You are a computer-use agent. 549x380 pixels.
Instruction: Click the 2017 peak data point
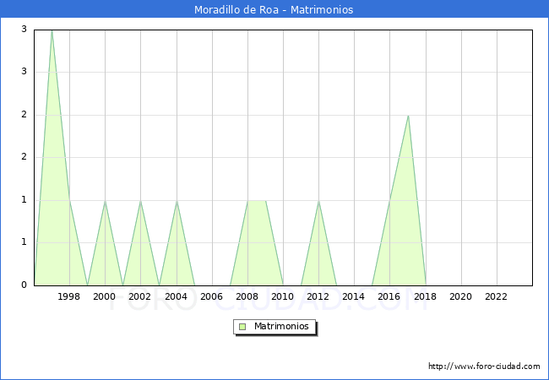[x=408, y=116]
